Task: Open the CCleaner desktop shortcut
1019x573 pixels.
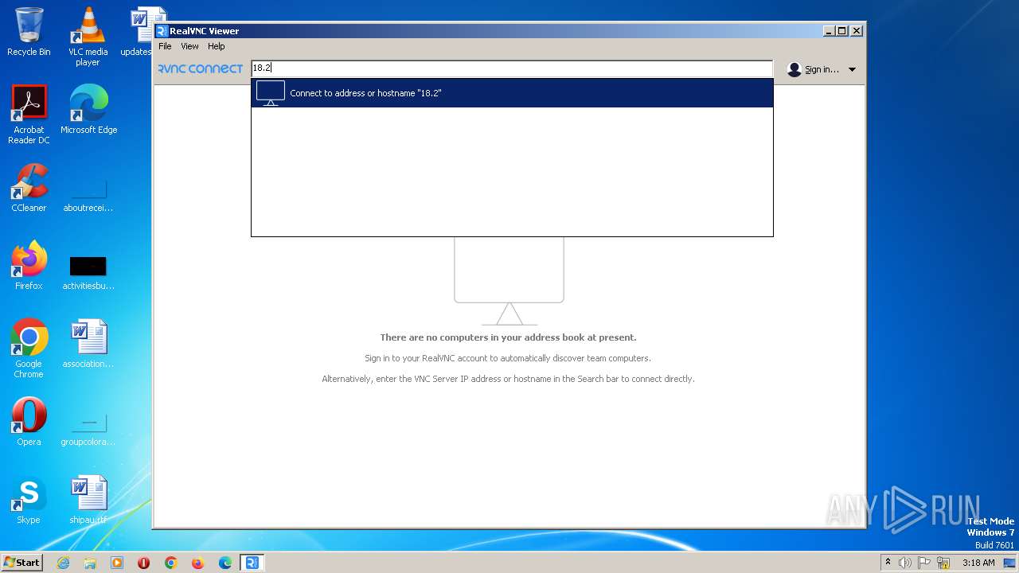Action: pyautogui.click(x=29, y=188)
